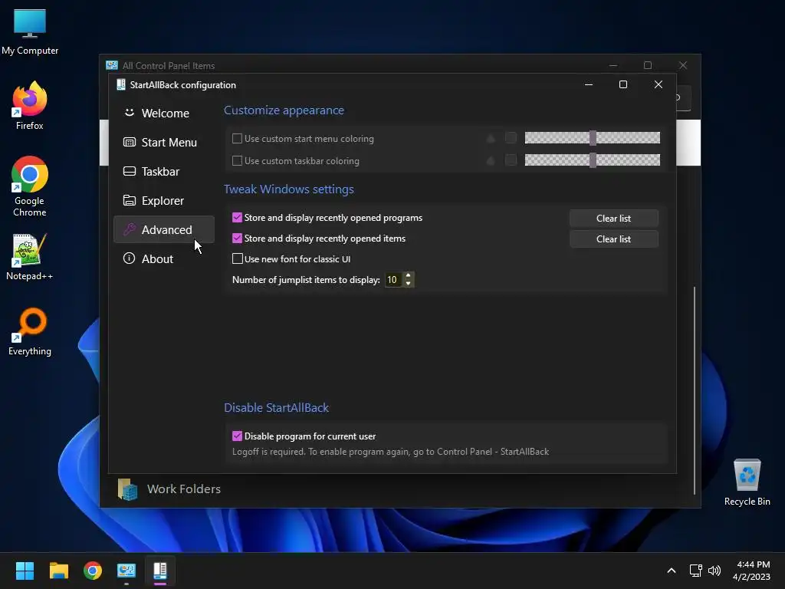Image resolution: width=785 pixels, height=589 pixels.
Task: Click start menu coloring droplet icon
Action: pos(491,138)
